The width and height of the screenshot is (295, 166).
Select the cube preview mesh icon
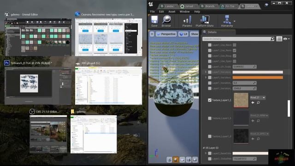189,160
